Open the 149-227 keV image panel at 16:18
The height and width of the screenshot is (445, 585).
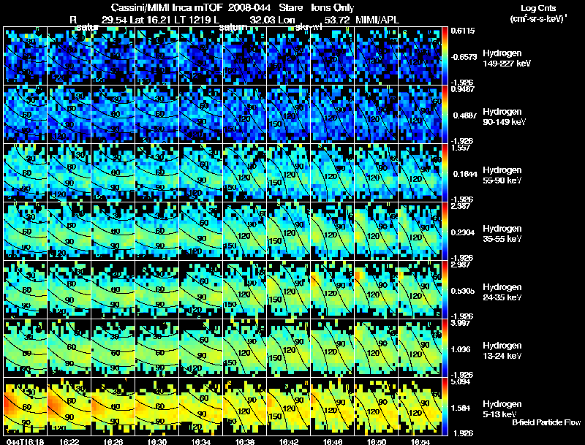25,56
